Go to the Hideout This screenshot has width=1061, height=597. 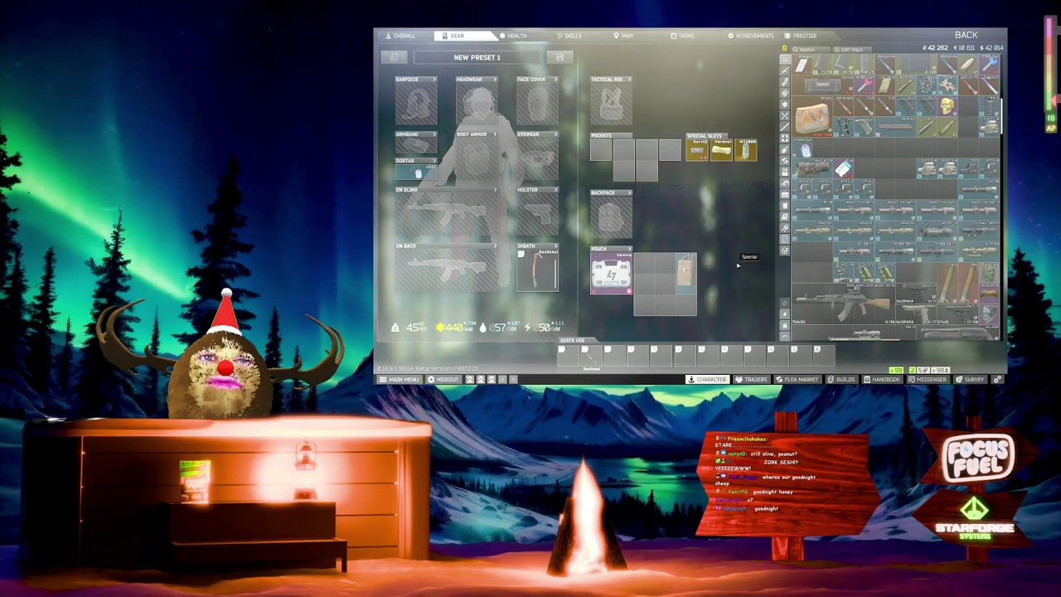click(443, 380)
